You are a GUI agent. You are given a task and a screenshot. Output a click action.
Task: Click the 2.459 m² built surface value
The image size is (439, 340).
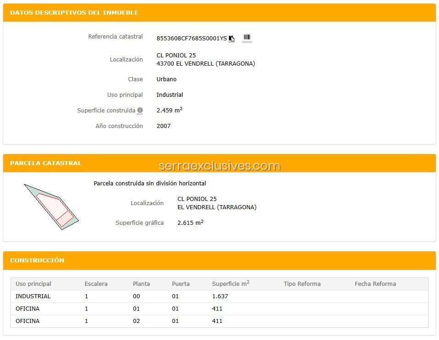coord(169,110)
